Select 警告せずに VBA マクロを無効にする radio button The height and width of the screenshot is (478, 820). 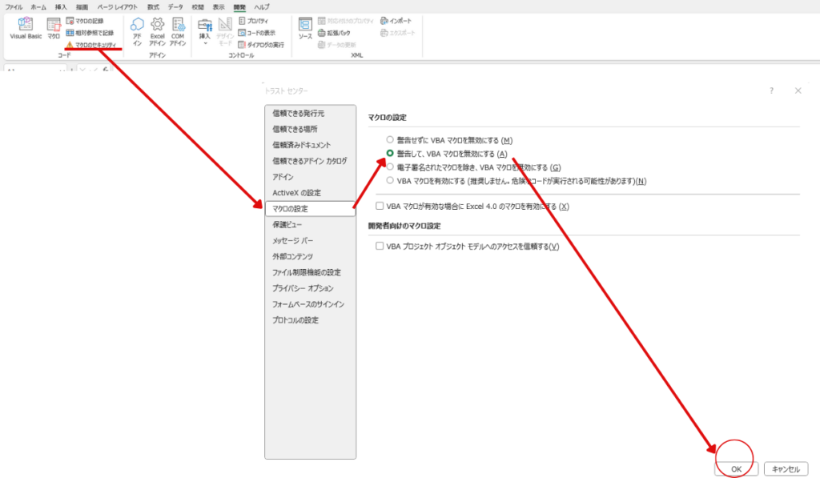[x=390, y=140]
